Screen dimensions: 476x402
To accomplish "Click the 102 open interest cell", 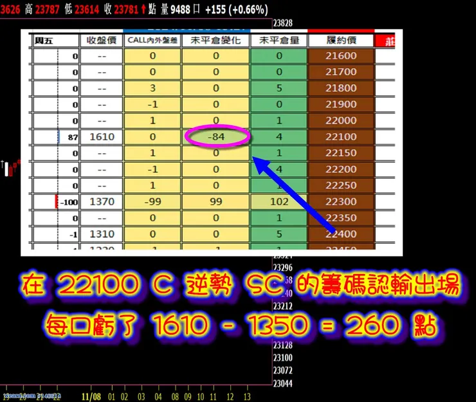I will (x=279, y=201).
